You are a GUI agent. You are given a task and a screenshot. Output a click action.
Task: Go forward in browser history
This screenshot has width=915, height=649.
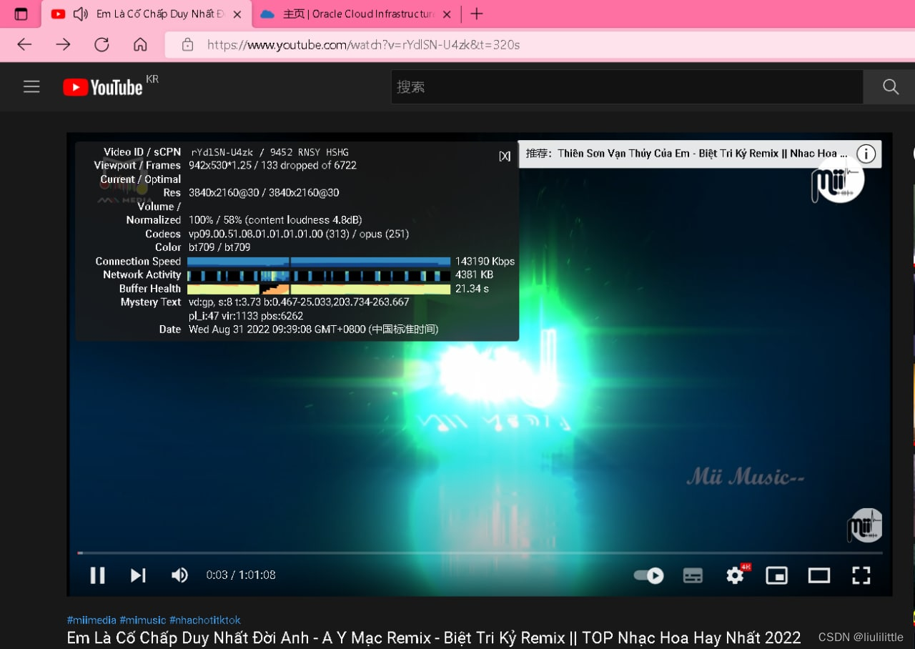[63, 44]
